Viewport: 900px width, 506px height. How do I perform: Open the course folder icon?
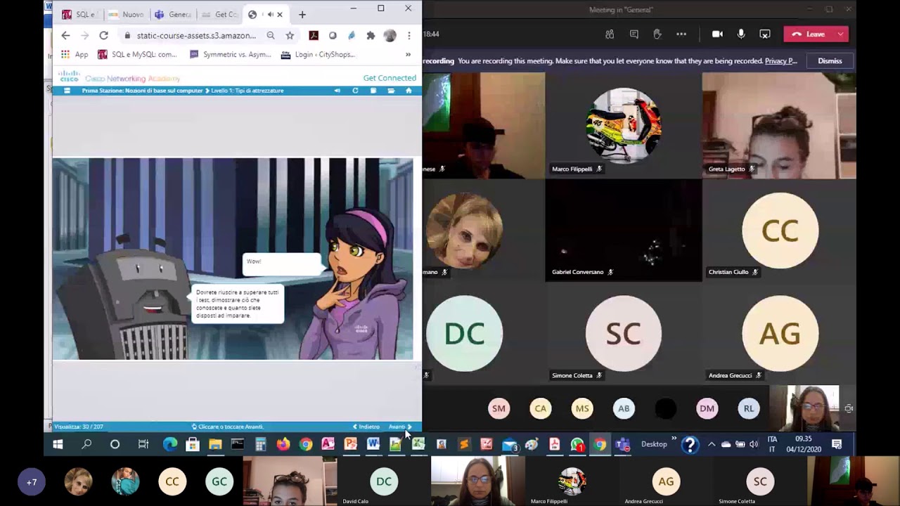391,91
